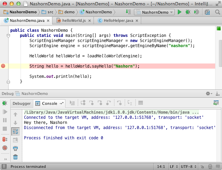Collapse fold at main method closing brace
The height and width of the screenshot is (170, 222).
pos(8,81)
